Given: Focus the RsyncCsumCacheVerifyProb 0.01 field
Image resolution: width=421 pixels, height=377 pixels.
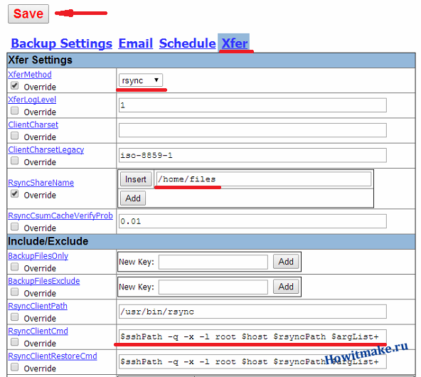Looking at the screenshot, I should point(252,221).
